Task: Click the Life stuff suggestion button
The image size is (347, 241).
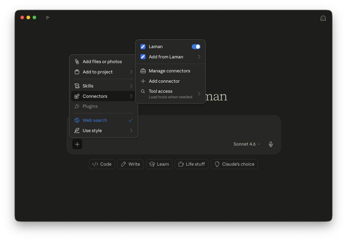Action: (192, 164)
